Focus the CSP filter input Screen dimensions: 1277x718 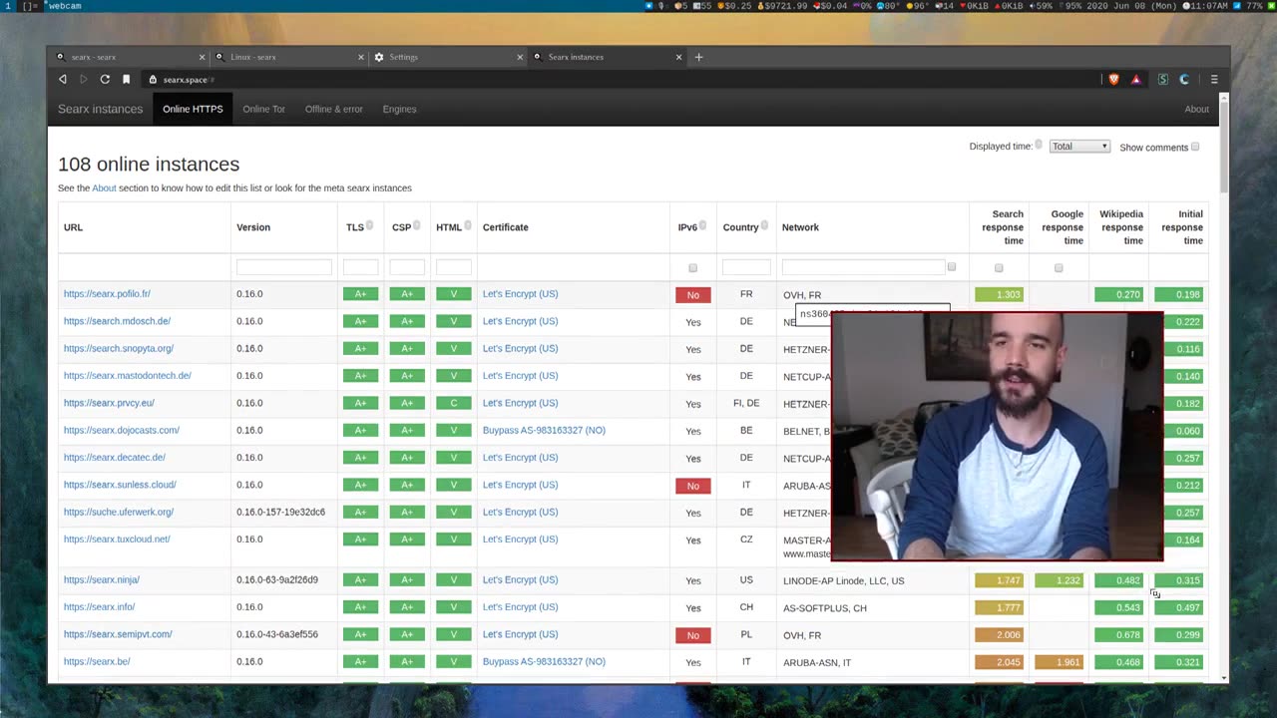coord(407,267)
